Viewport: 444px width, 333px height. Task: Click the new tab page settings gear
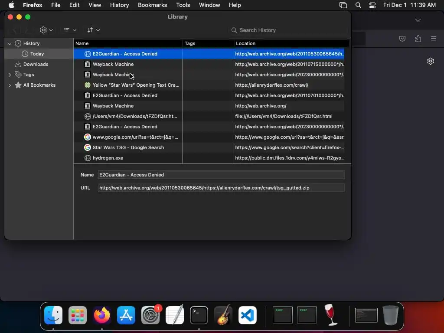tap(431, 61)
